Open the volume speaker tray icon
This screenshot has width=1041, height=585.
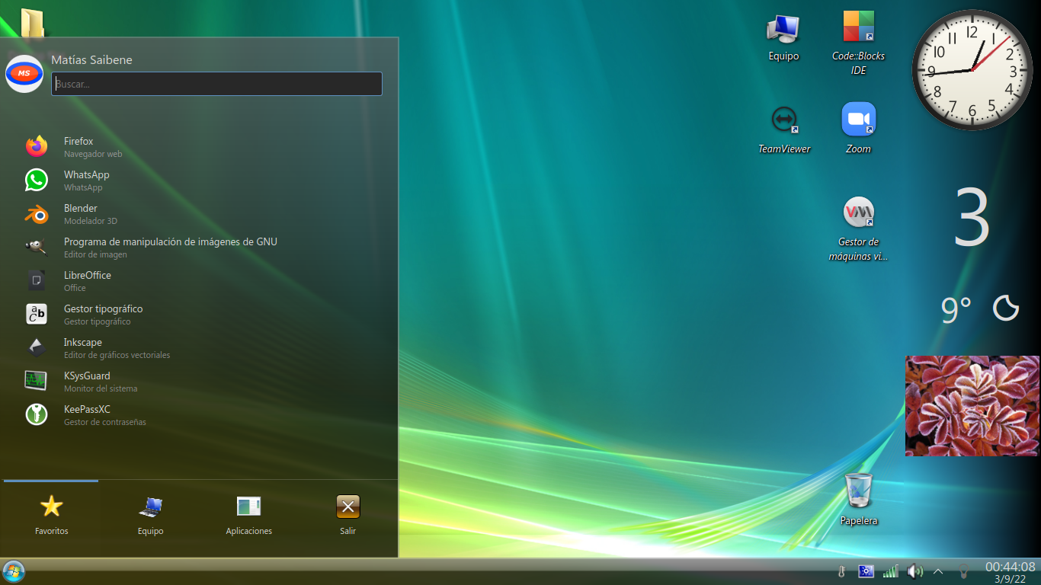click(914, 571)
